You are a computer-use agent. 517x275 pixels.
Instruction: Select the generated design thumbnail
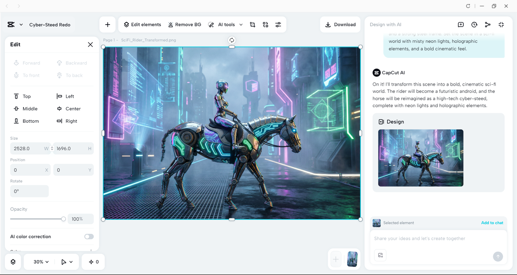(420, 158)
